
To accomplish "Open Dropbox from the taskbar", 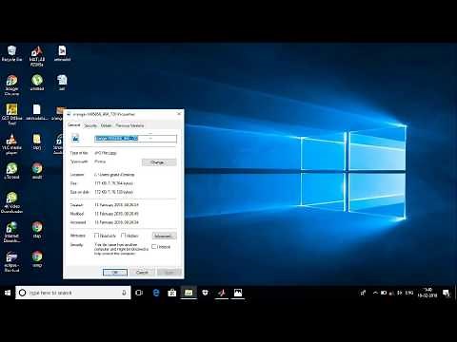I will coord(205,293).
